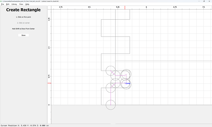
Task: Click the "1. Click on first point" instruction
Action: (x=23, y=17)
